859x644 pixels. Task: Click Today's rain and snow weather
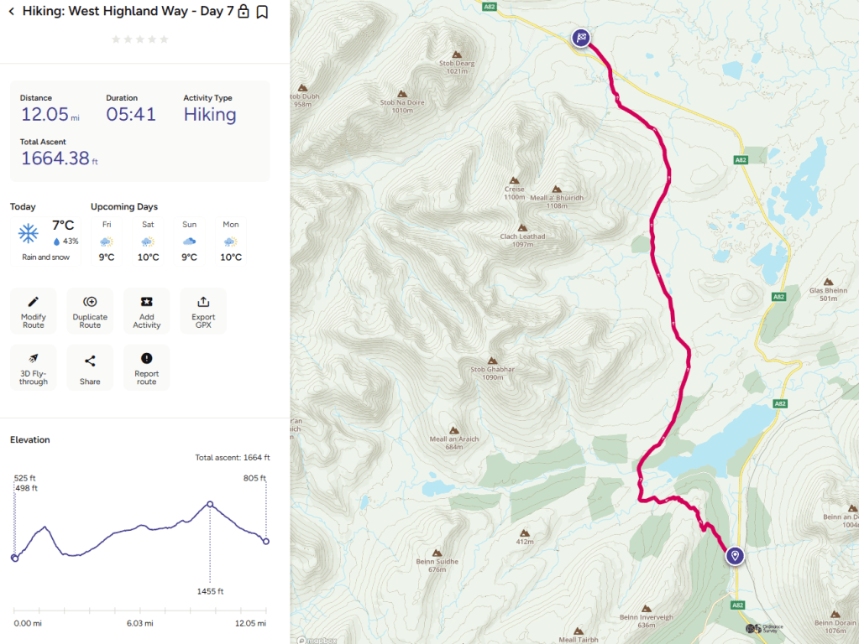(46, 239)
